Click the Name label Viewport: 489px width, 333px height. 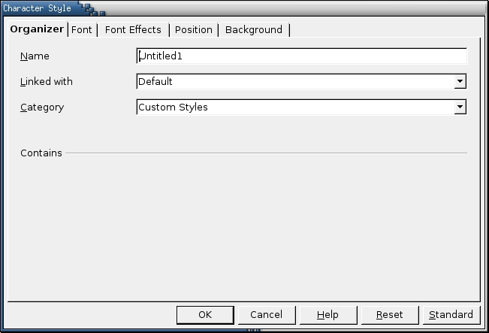[35, 56]
